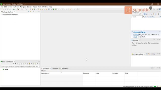Minimize the Package Explorer panel
The width and height of the screenshot is (161, 90).
(37, 11)
